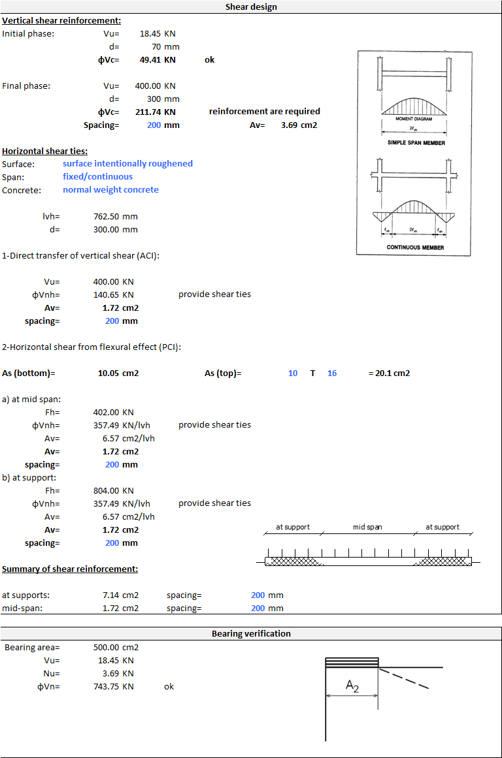This screenshot has width=502, height=758.
Task: Edit As (top) bar diameter 16
Action: (x=332, y=373)
